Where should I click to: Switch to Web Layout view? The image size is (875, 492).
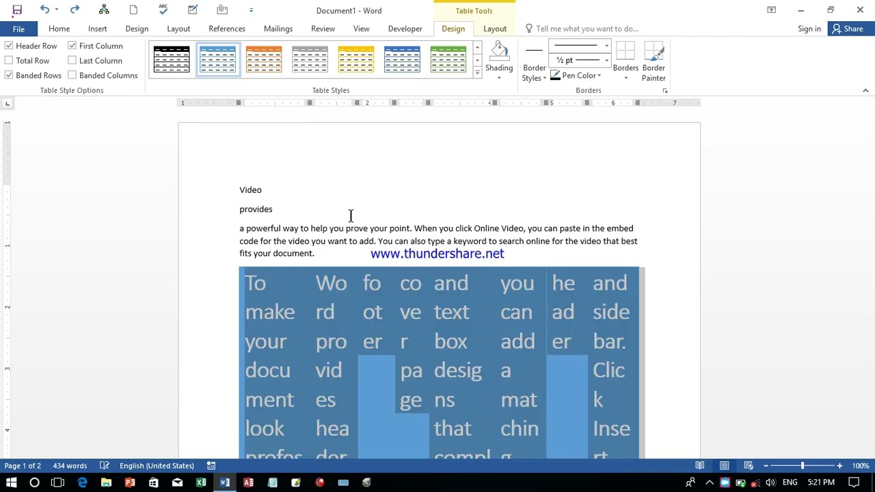tap(749, 465)
